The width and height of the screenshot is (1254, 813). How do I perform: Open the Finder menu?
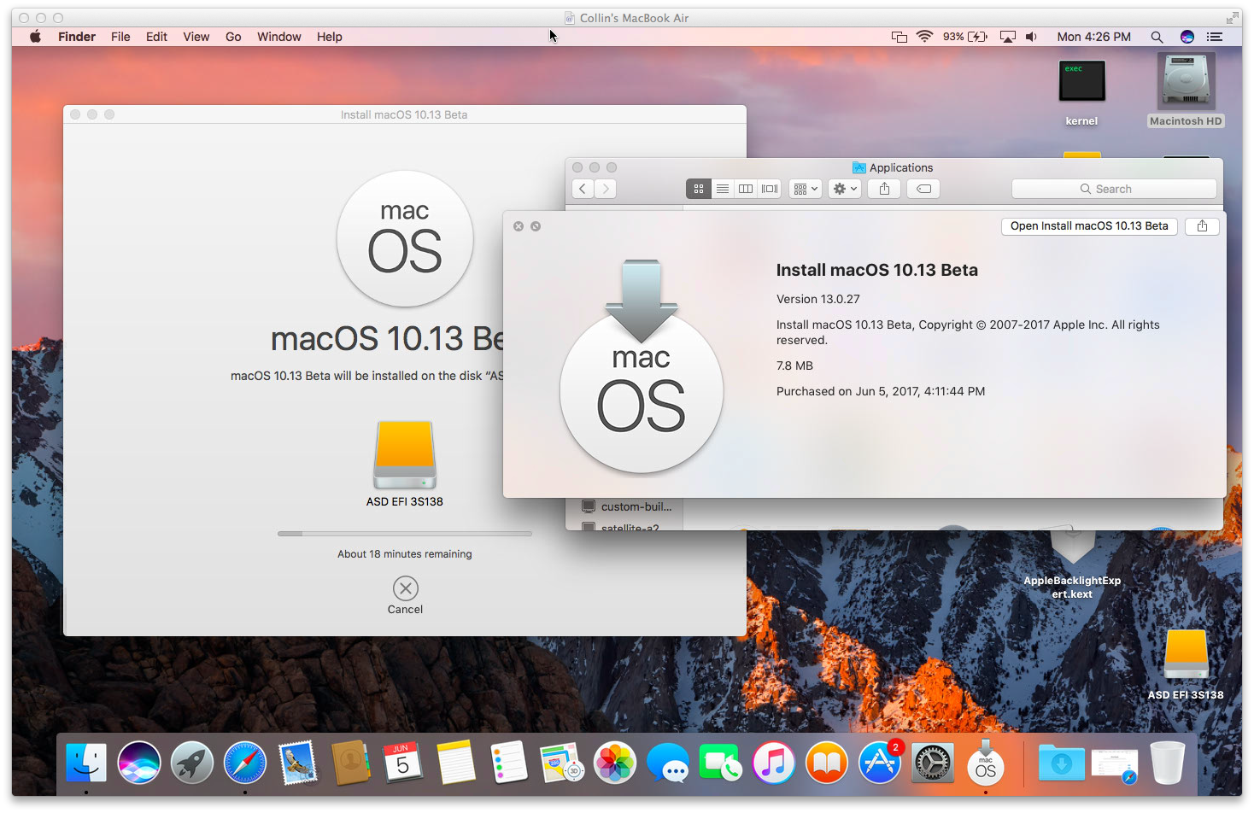(77, 37)
